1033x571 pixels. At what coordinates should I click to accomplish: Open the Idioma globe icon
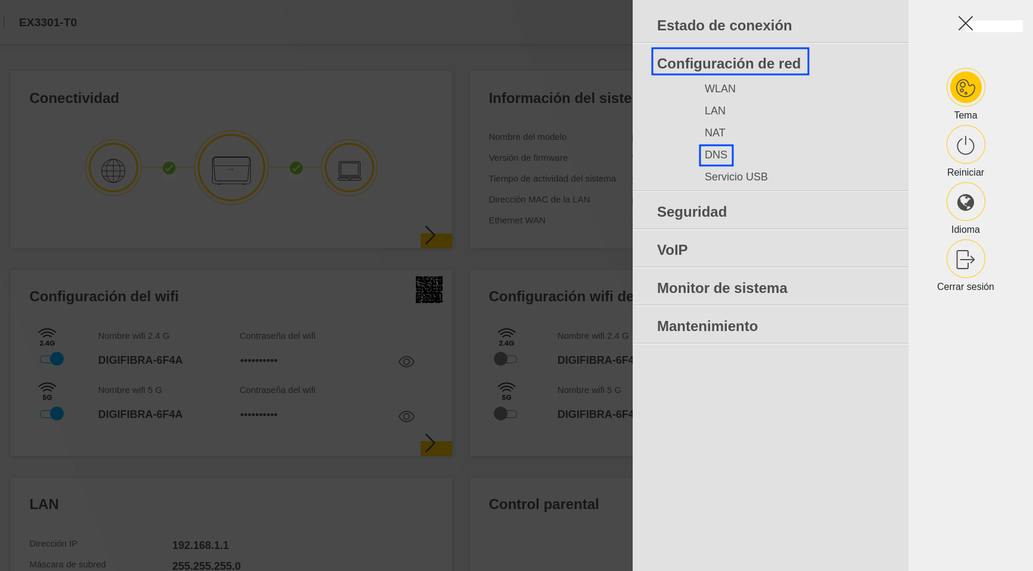click(x=965, y=202)
